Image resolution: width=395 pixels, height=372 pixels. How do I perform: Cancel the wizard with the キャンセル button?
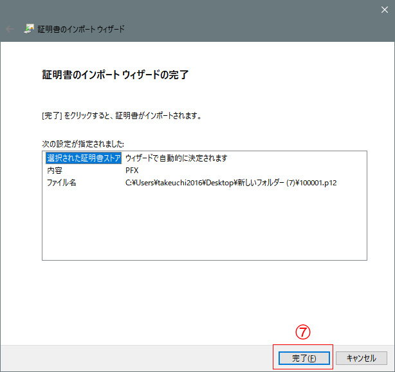361,358
